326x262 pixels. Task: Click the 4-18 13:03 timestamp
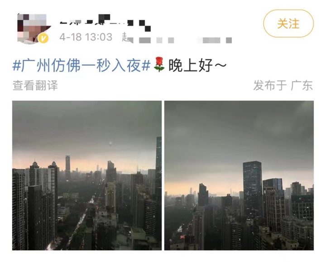click(x=86, y=37)
